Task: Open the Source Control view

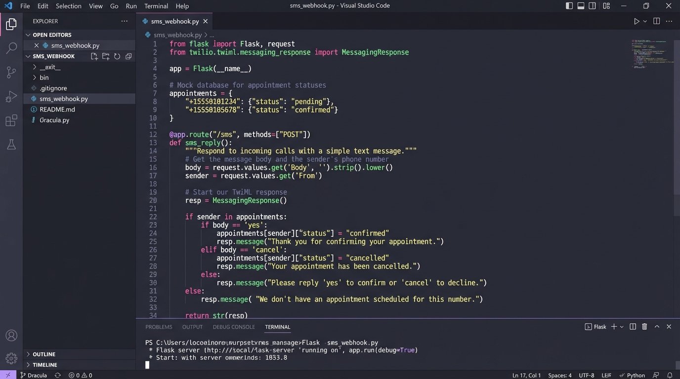Action: tap(11, 72)
